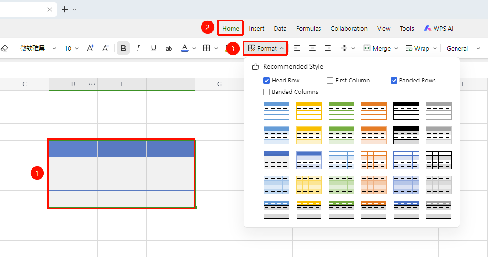Viewport: 488px width, 257px height.
Task: Apply first-row orange table style
Action: pyautogui.click(x=374, y=111)
